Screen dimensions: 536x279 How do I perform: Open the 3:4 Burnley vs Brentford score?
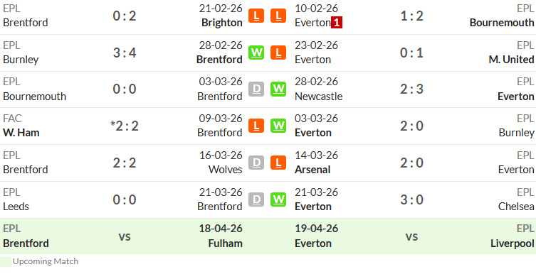125,53
